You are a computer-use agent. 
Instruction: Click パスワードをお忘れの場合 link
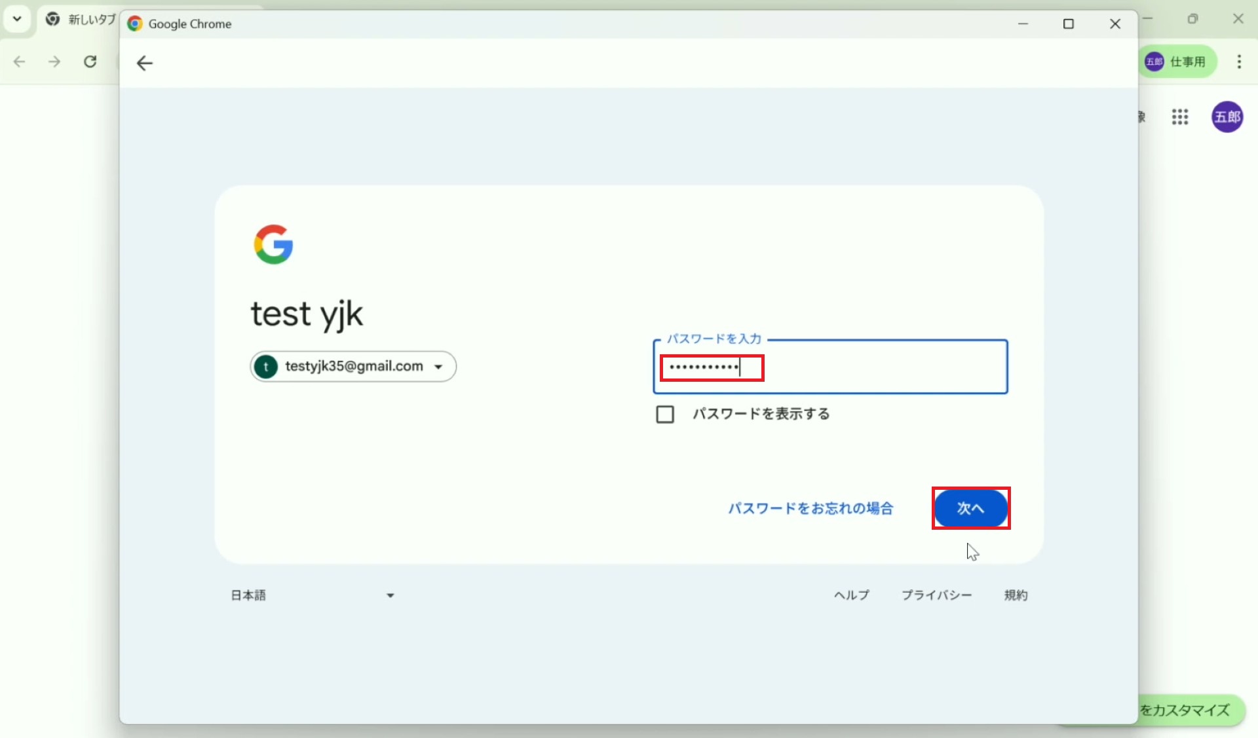[x=810, y=508]
